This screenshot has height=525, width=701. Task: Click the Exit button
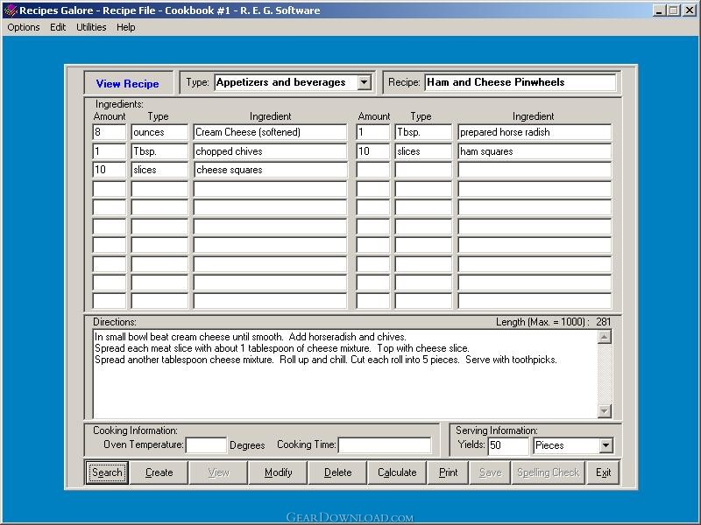click(x=603, y=472)
